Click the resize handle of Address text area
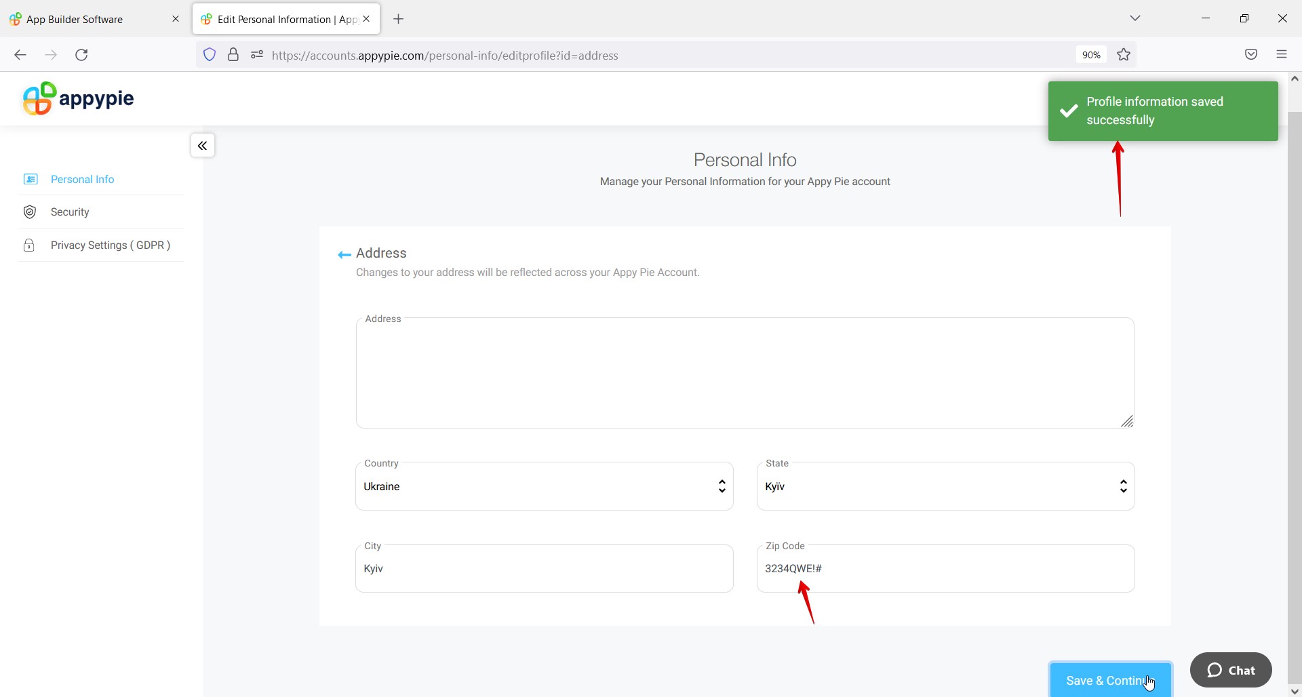 point(1127,422)
